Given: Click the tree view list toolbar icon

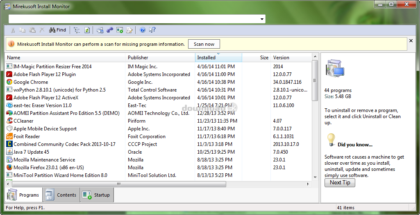Looking at the screenshot, I should [77, 30].
